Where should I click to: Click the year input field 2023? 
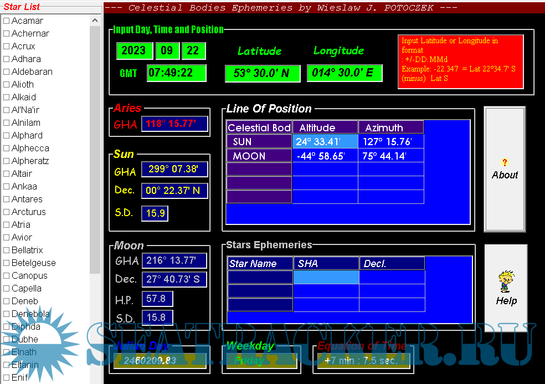134,50
